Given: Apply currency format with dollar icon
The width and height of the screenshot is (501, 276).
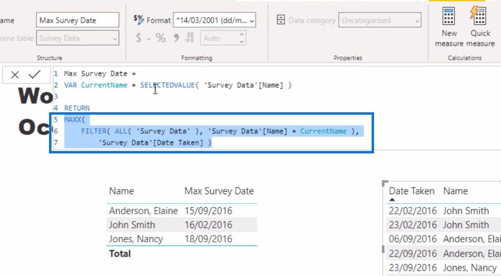Looking at the screenshot, I should click(139, 38).
